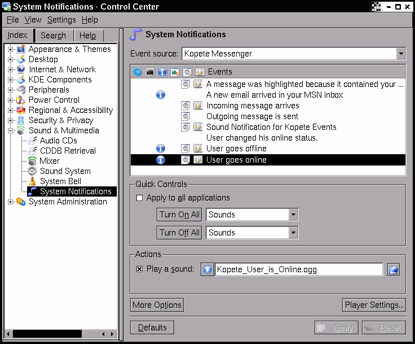Click the Sound System speaker icon
Image resolution: width=415 pixels, height=344 pixels.
coord(33,171)
